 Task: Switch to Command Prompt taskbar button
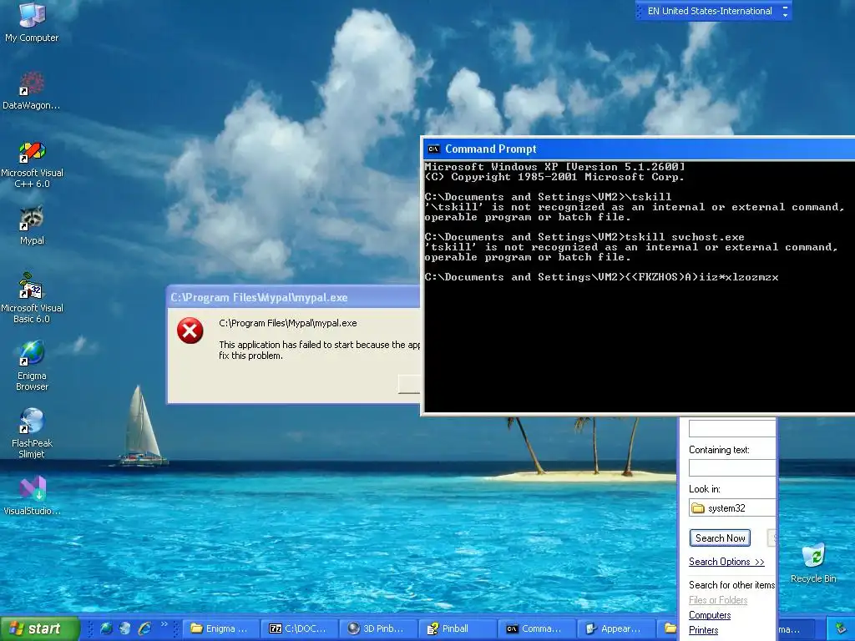537,628
